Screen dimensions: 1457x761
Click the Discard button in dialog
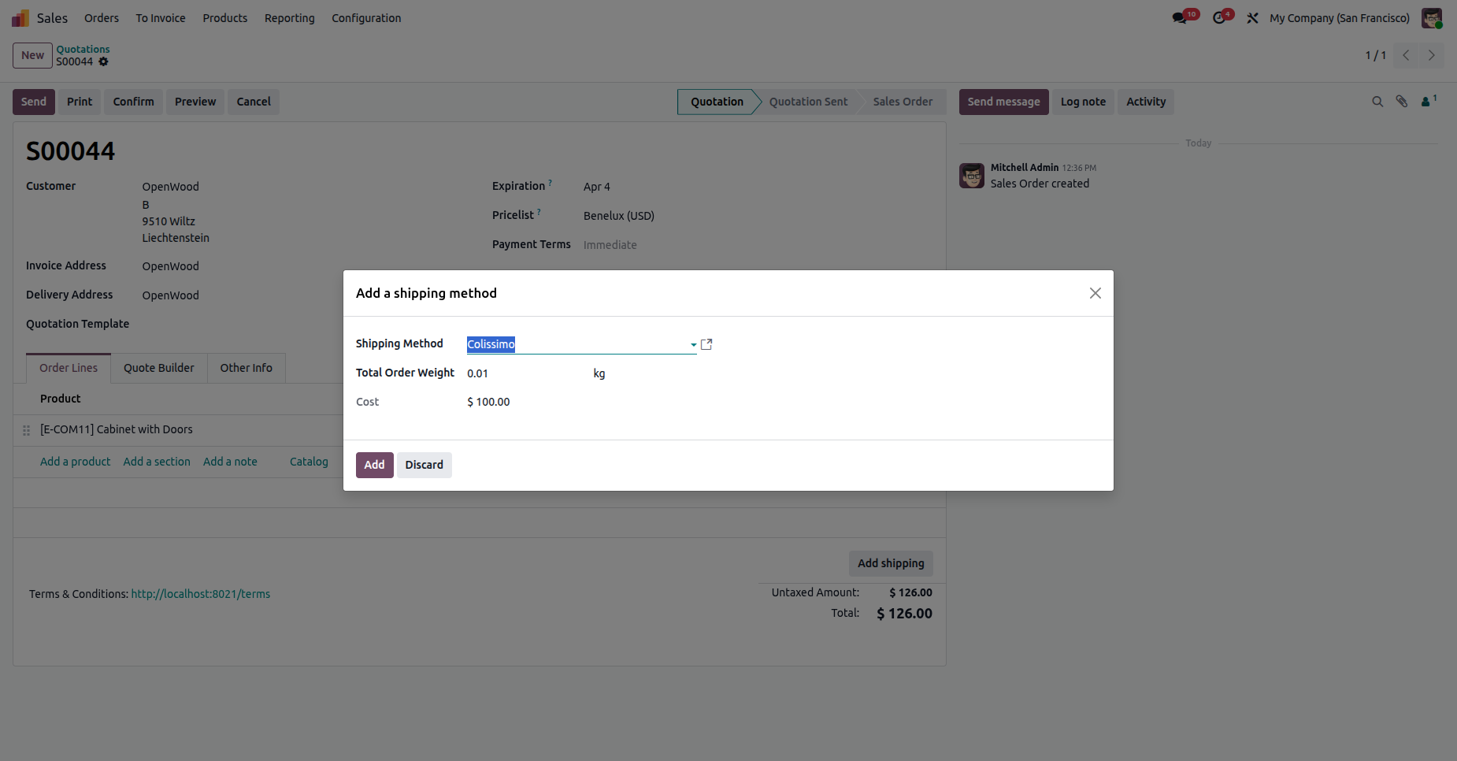(x=424, y=465)
